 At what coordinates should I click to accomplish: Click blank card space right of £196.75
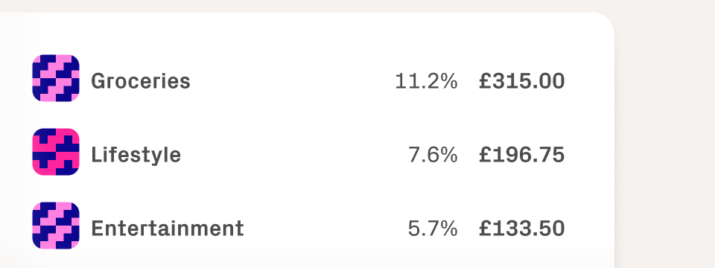click(590, 155)
